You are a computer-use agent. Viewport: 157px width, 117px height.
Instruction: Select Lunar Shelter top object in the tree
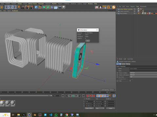[x=126, y=9]
